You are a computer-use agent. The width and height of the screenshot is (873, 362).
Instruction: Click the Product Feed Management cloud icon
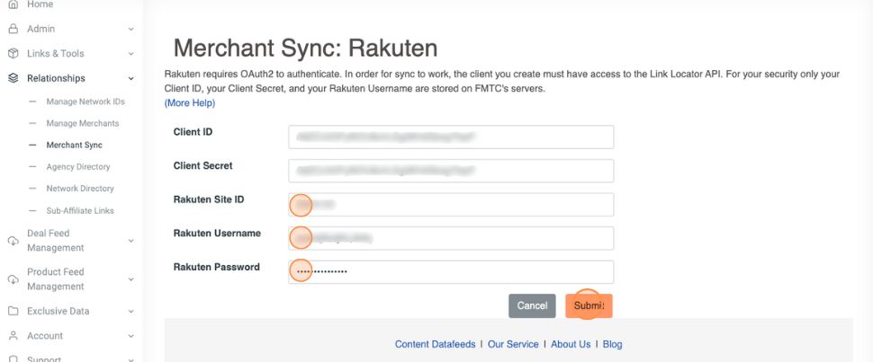click(13, 279)
